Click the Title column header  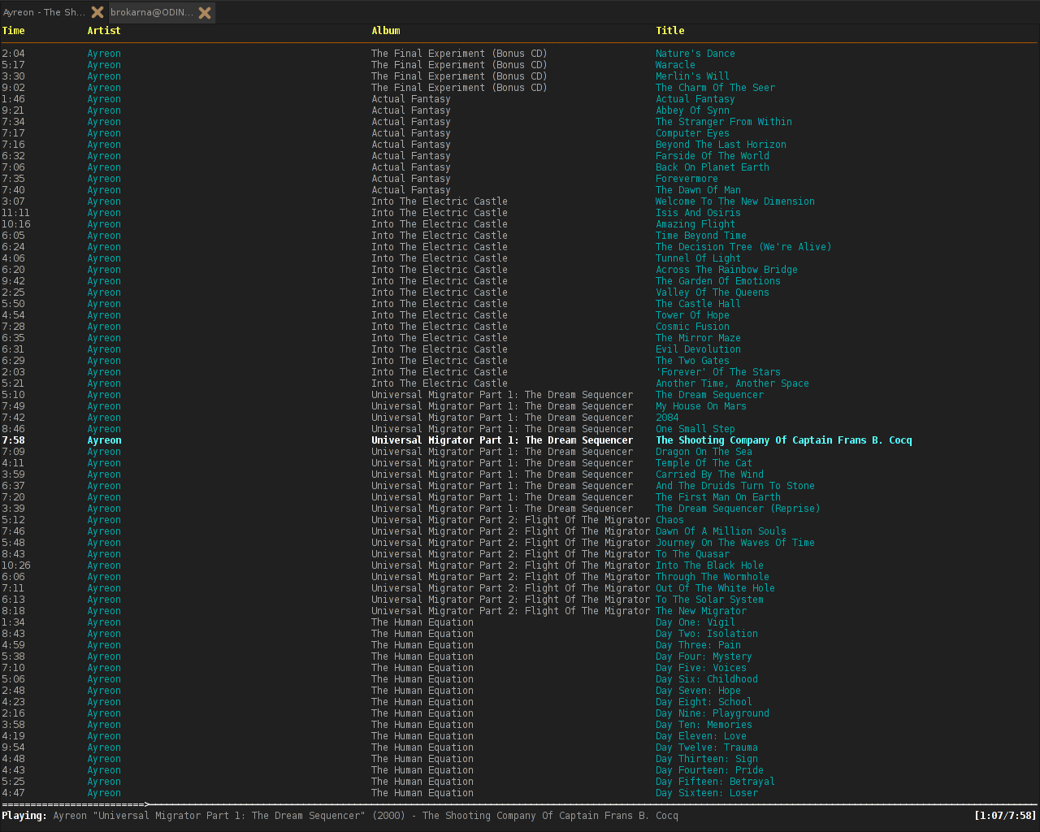pyautogui.click(x=670, y=31)
